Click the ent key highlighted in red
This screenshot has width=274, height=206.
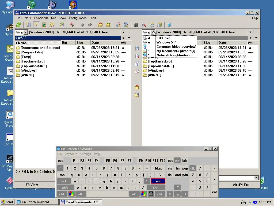(158, 181)
